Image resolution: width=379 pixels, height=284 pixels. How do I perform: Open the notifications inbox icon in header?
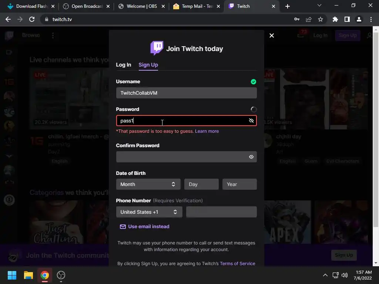coord(301,35)
